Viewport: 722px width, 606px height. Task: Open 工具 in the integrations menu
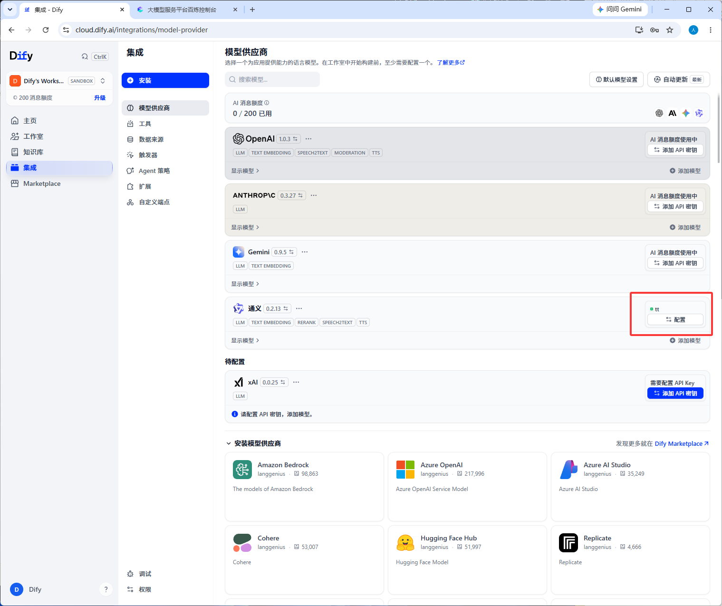point(165,124)
